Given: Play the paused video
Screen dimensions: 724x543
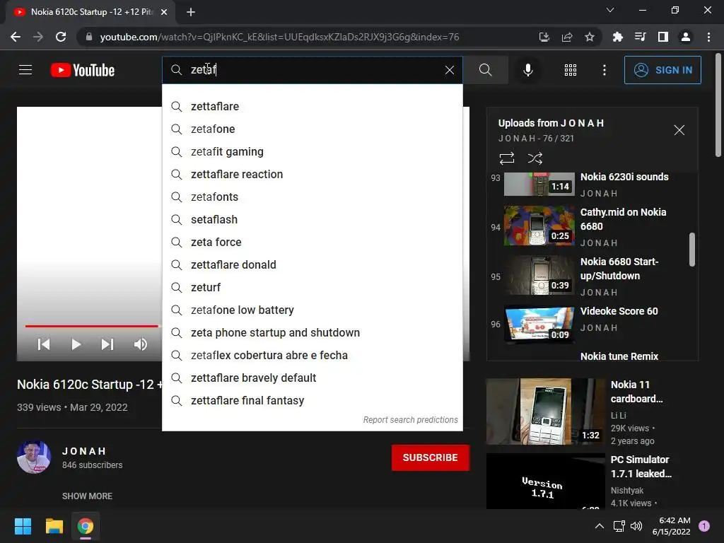Looking at the screenshot, I should (x=76, y=344).
